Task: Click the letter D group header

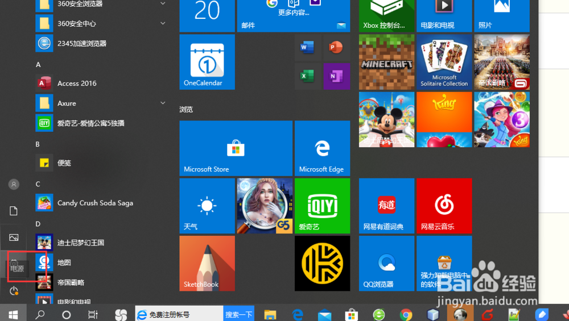Action: click(x=38, y=224)
